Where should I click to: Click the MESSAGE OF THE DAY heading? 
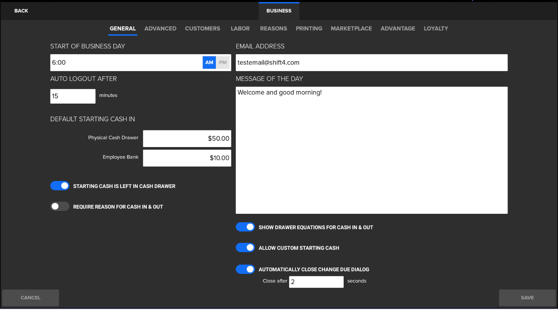tap(269, 79)
